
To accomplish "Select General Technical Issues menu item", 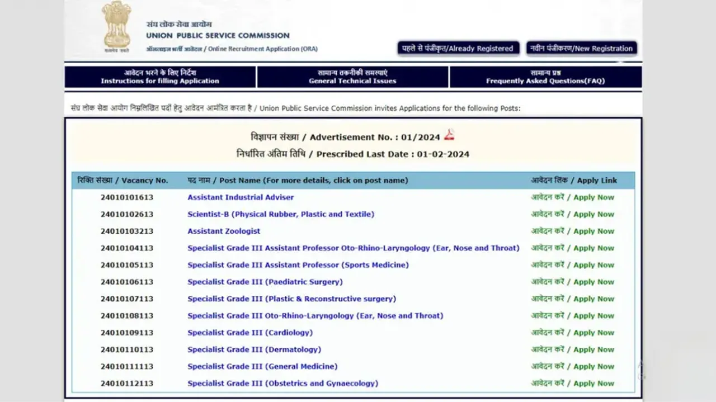I will pos(352,77).
